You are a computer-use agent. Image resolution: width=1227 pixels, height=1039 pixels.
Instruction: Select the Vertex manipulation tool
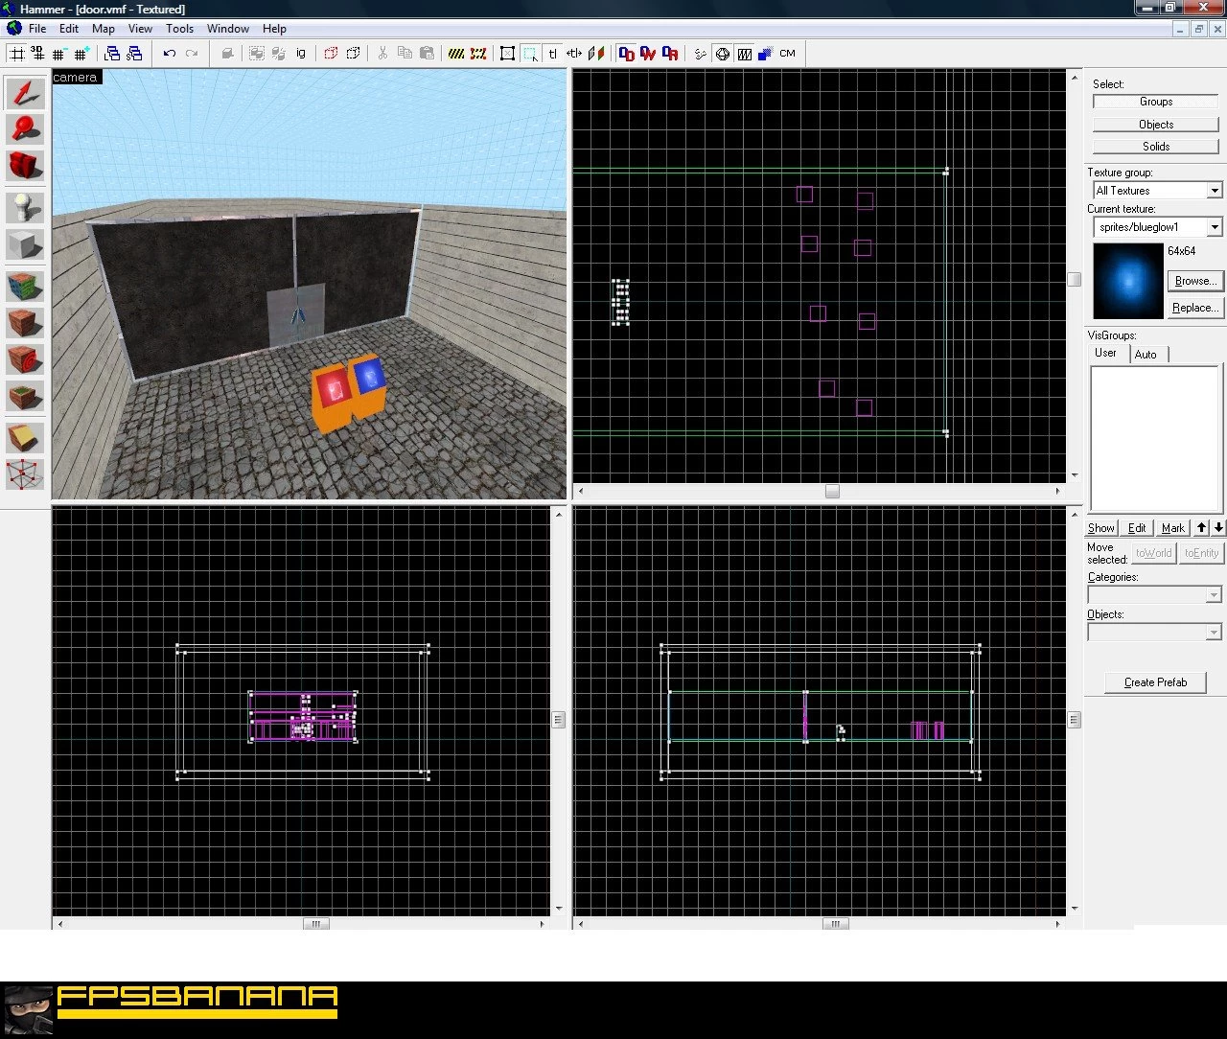[x=25, y=473]
